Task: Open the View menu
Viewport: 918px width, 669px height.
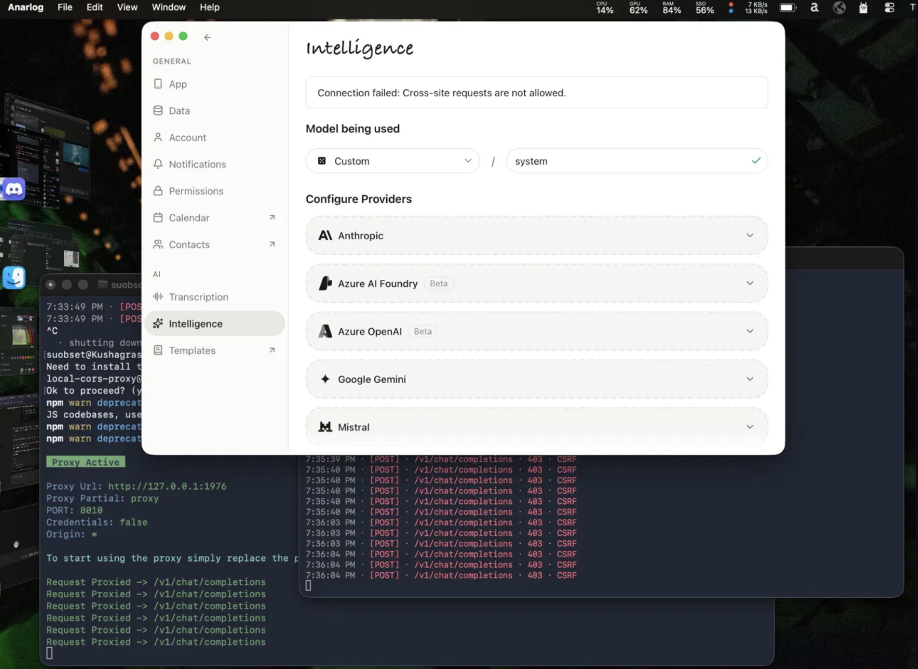Action: pos(127,7)
